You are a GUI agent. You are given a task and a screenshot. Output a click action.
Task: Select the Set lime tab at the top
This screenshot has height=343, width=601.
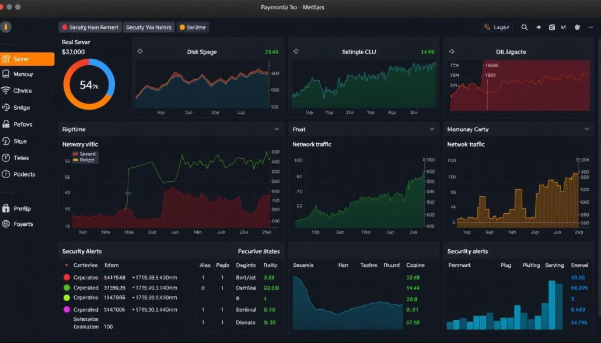tap(193, 27)
